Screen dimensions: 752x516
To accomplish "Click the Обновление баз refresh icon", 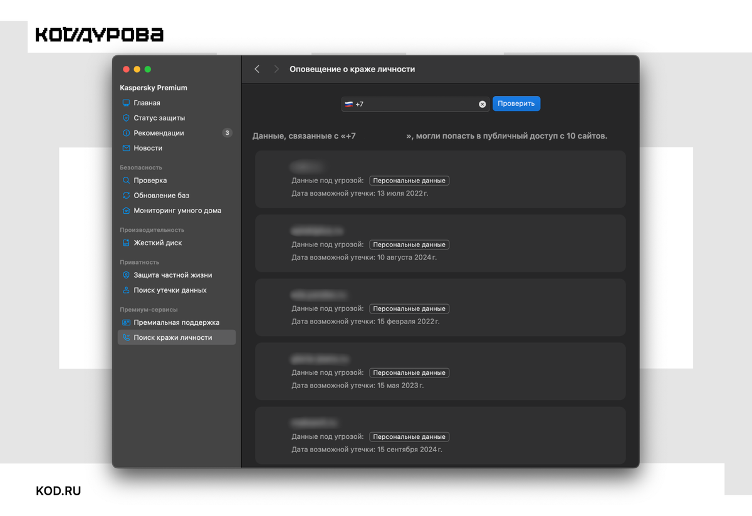I will [126, 196].
